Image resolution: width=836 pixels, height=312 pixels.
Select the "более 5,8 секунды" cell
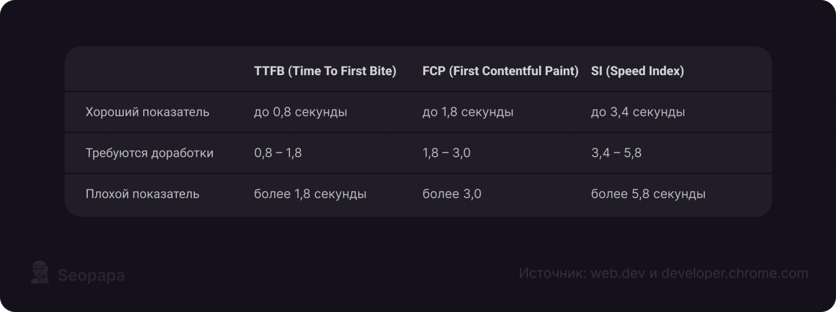[648, 194]
